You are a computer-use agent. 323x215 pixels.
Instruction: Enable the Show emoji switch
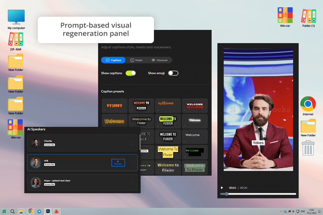pos(173,73)
